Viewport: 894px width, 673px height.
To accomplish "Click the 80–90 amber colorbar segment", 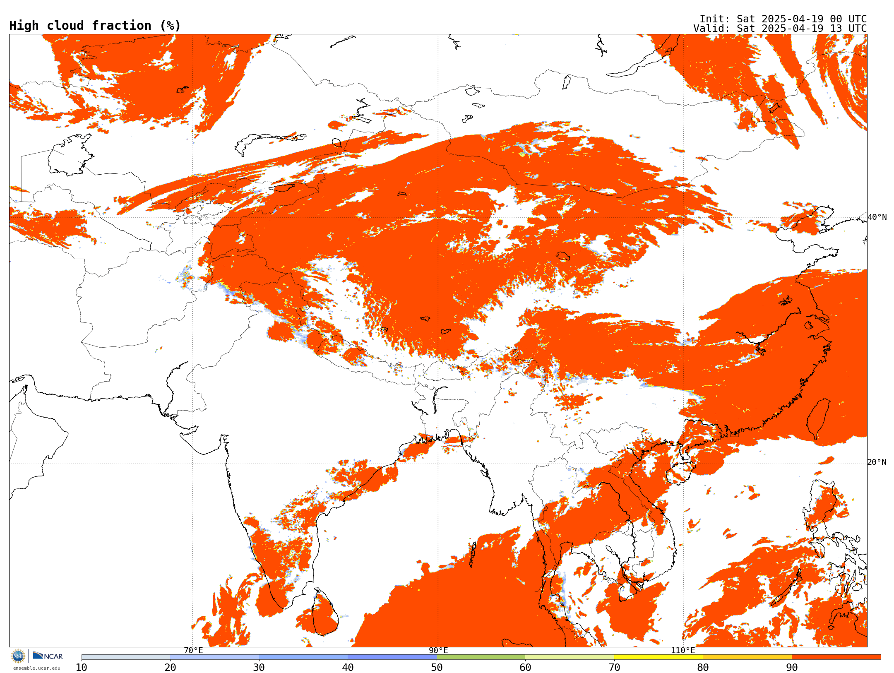I will click(747, 657).
